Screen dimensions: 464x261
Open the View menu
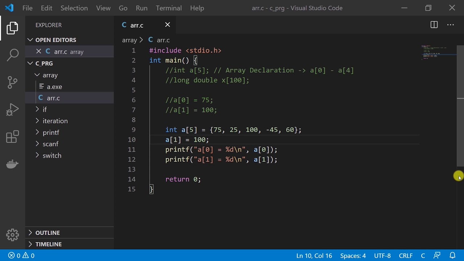103,8
